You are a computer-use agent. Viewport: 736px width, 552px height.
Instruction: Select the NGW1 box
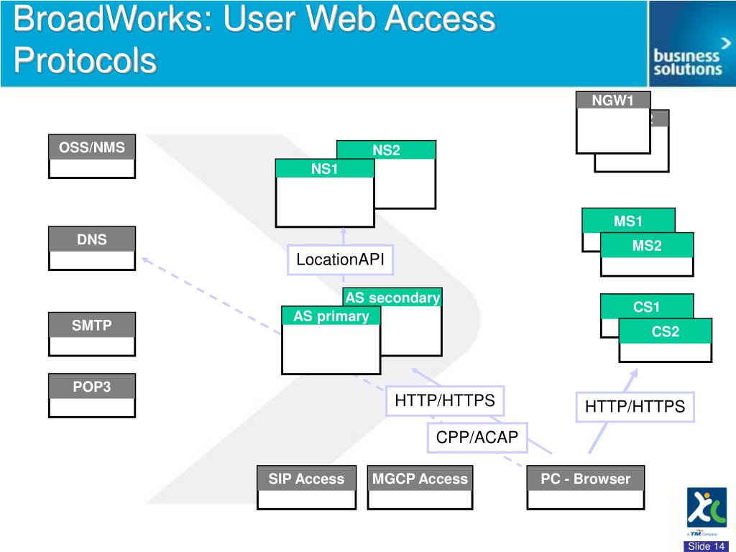(x=613, y=122)
